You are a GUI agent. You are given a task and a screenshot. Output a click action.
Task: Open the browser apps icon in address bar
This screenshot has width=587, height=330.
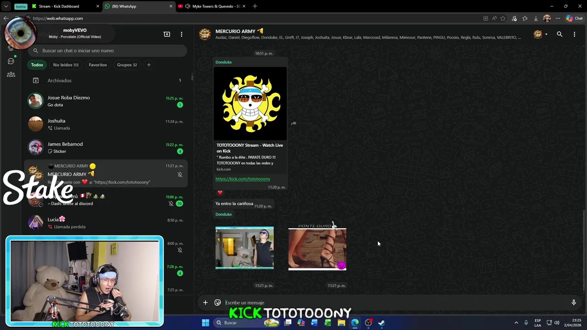[486, 18]
